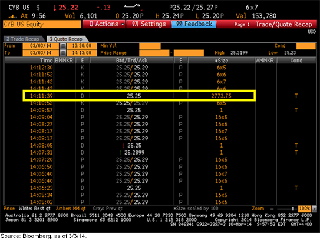Click the Zoom minus sign
320x241 pixels.
click(272, 209)
